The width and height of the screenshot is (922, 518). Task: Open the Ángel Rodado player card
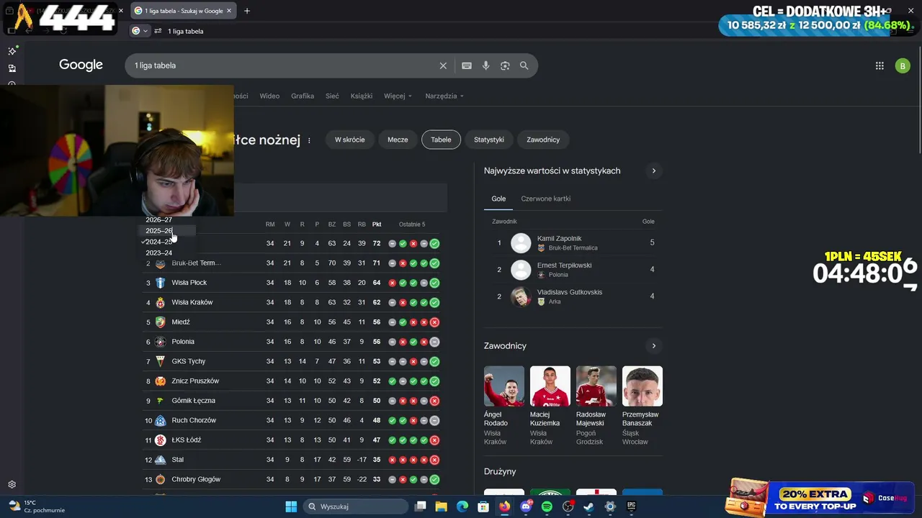point(503,406)
